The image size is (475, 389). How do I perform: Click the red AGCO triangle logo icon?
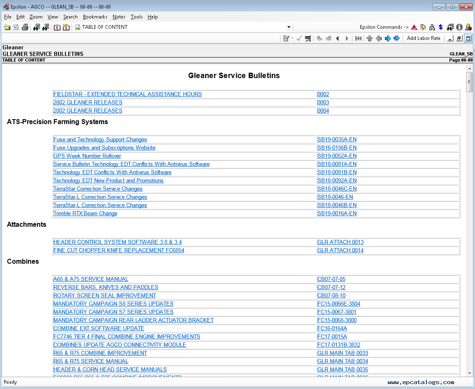414,27
